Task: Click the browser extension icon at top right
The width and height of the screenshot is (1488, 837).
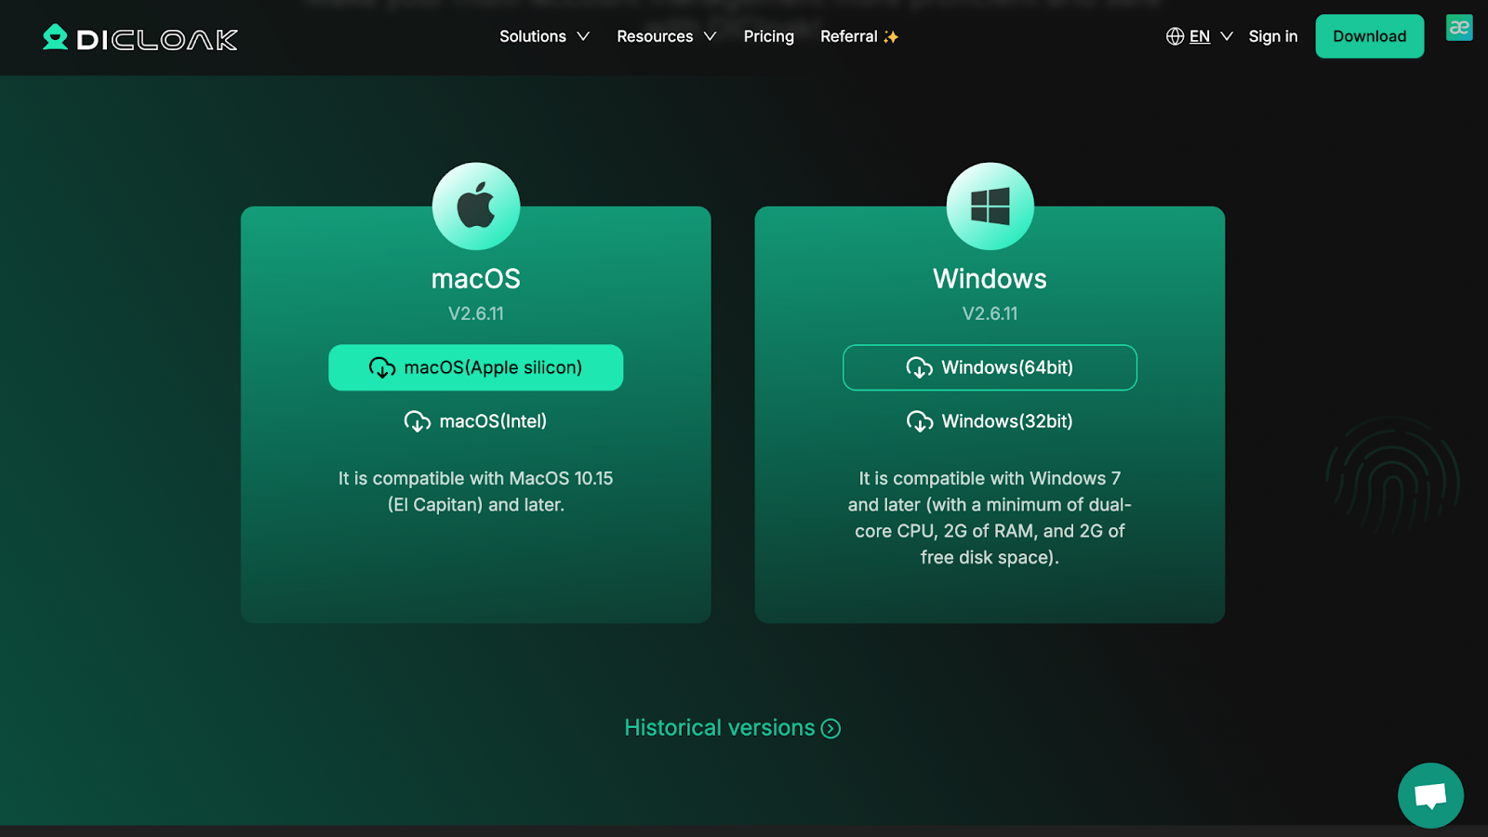Action: click(x=1459, y=28)
